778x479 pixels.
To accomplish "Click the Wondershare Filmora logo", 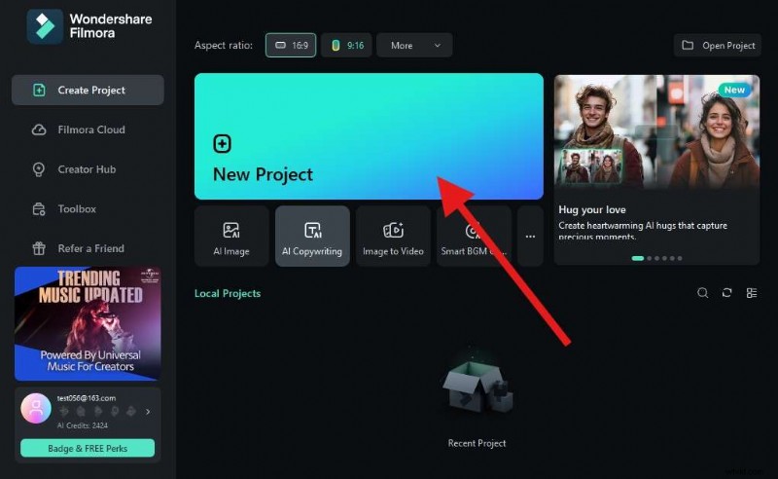I will [x=45, y=28].
